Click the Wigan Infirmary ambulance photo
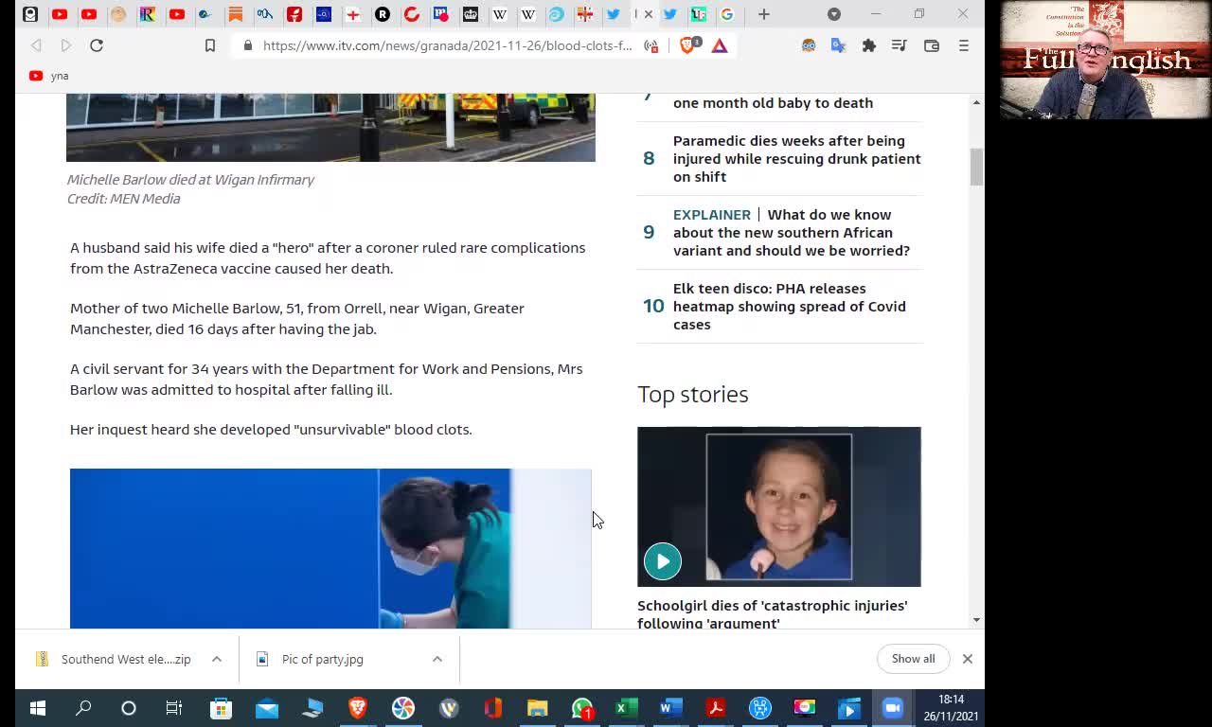This screenshot has width=1212, height=727. click(x=330, y=128)
